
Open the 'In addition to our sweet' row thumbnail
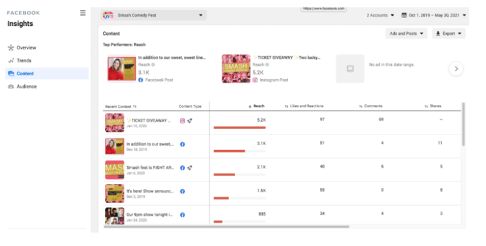tap(115, 146)
